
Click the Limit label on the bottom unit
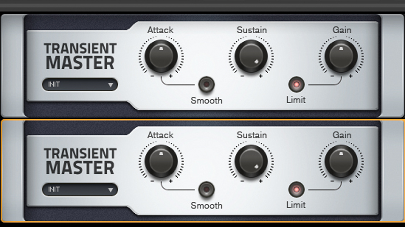[x=296, y=205]
